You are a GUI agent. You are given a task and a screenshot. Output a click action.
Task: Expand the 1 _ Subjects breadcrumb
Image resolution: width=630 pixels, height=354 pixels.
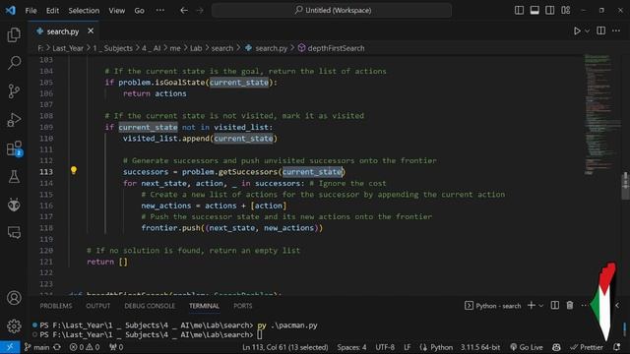click(112, 48)
